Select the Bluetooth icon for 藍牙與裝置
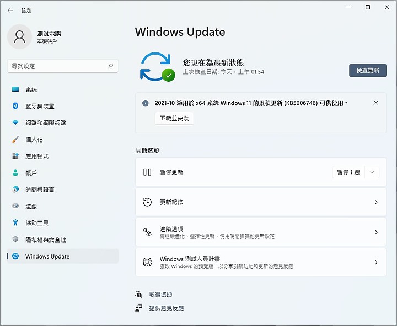The width and height of the screenshot is (397, 326). click(15, 106)
